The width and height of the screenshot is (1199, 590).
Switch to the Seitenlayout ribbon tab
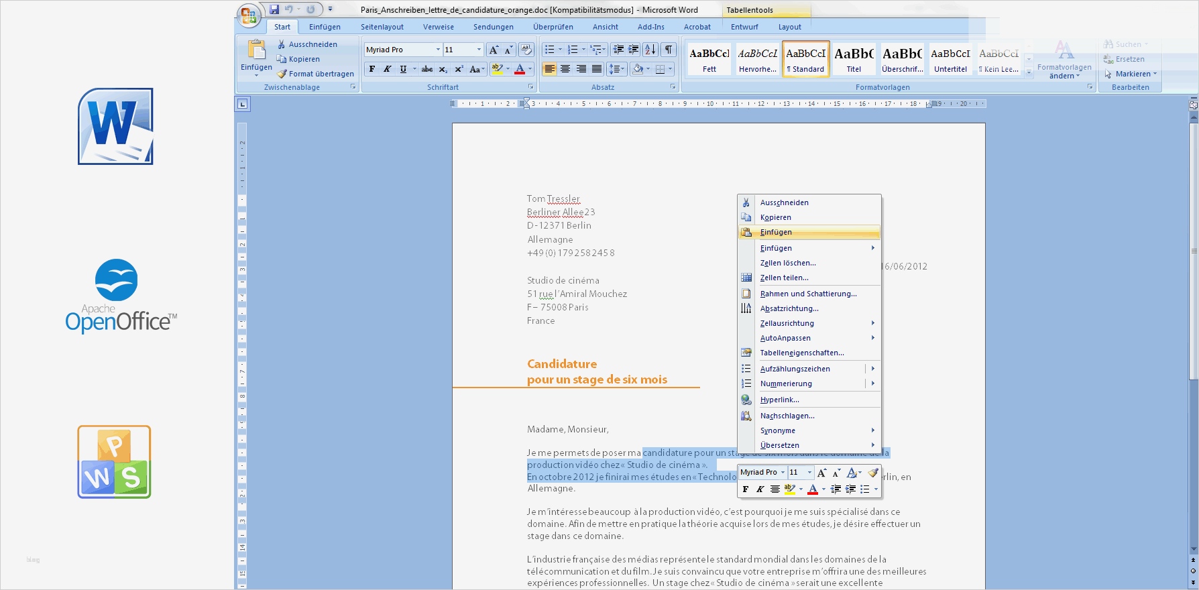[382, 27]
